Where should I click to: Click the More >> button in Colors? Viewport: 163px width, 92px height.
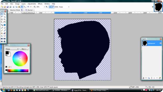coord(24,49)
